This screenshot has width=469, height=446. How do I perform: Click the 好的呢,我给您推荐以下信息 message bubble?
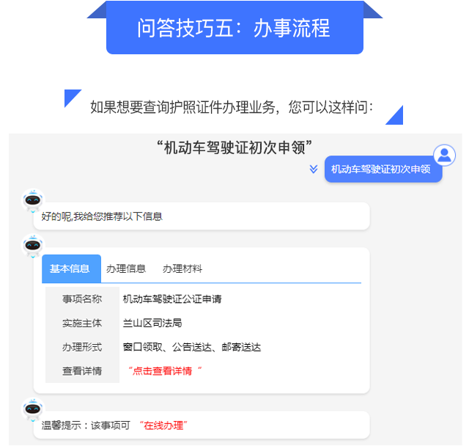(x=202, y=216)
